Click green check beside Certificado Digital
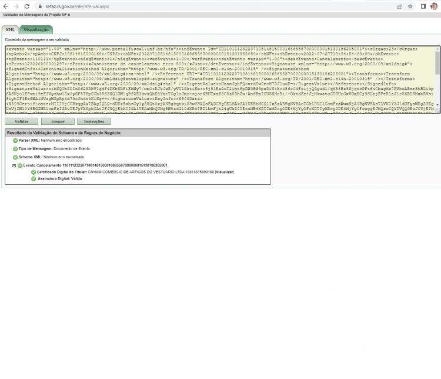Screen dimensions: 441x379 click(x=34, y=172)
